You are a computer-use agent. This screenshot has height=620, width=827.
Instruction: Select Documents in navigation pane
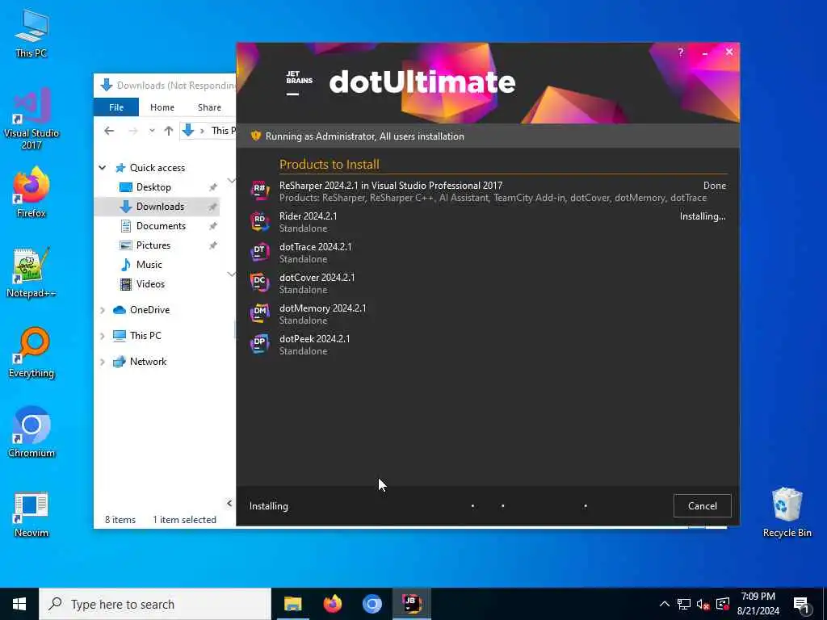click(x=161, y=226)
